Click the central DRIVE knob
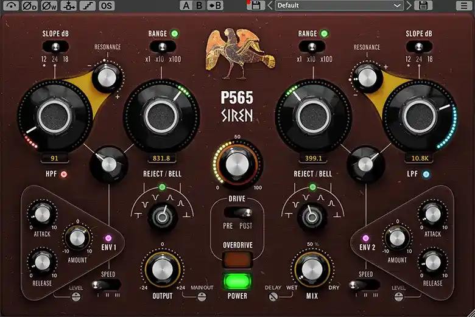The width and height of the screenshot is (475, 317). coord(237,165)
